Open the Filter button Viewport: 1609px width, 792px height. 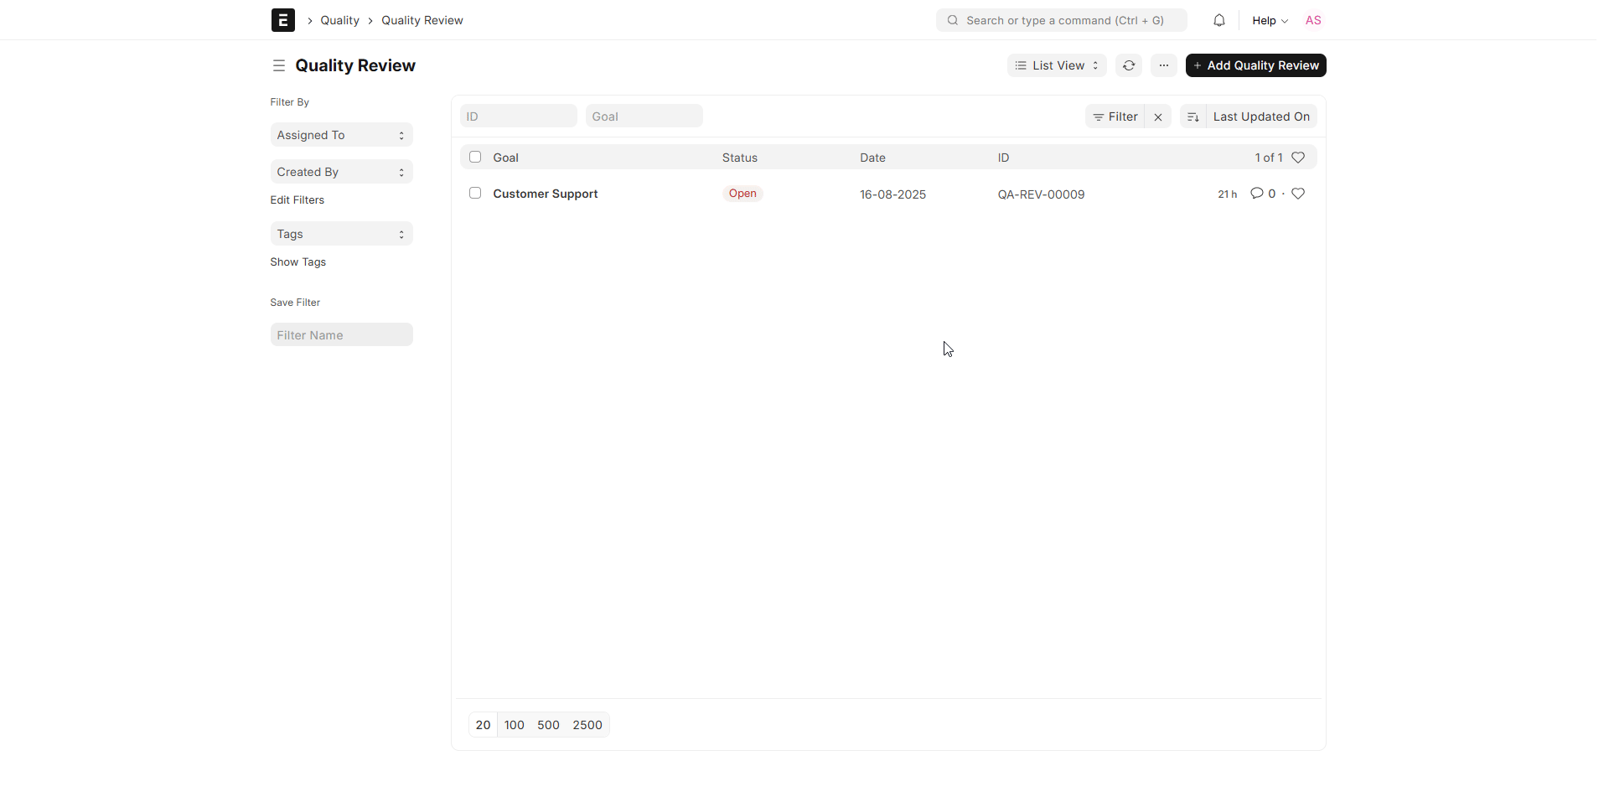click(x=1115, y=116)
